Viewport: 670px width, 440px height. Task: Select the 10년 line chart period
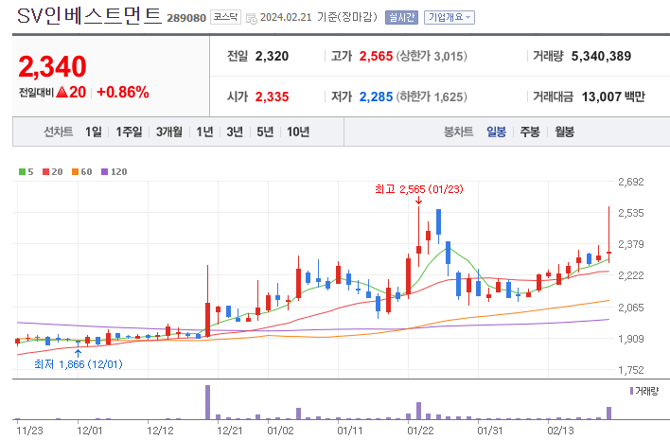click(298, 132)
